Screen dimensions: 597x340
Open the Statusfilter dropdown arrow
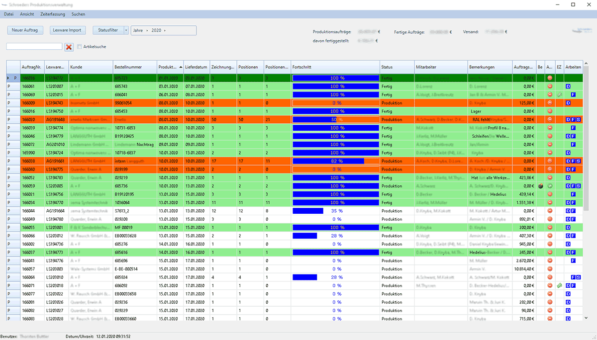pyautogui.click(x=126, y=30)
